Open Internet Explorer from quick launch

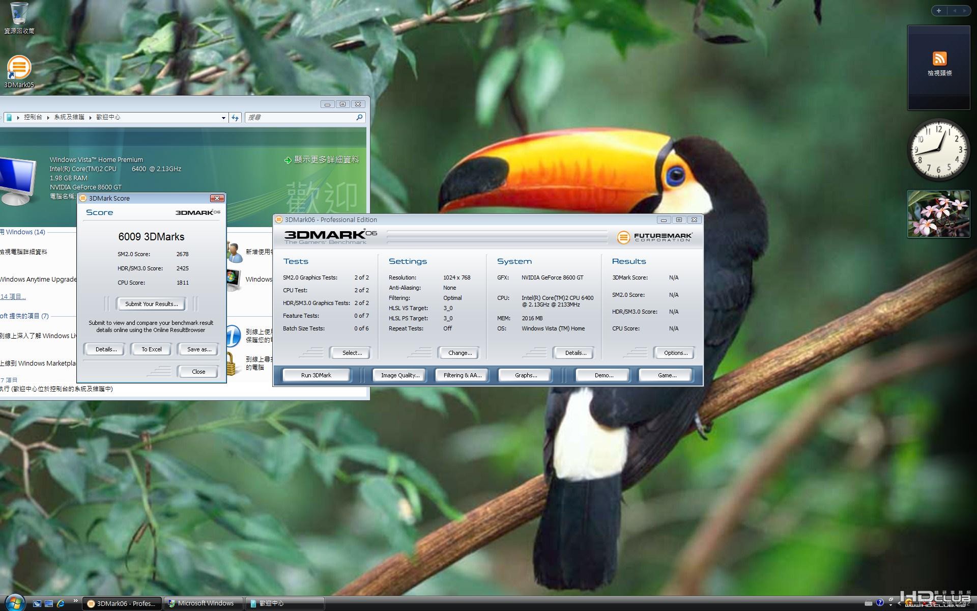[x=61, y=603]
